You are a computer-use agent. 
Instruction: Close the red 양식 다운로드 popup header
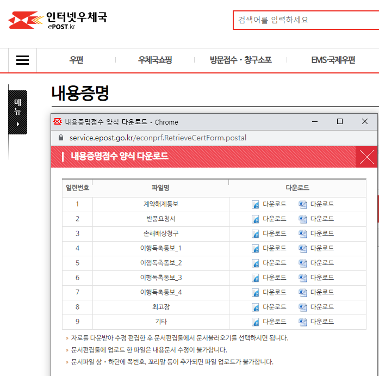[366, 157]
